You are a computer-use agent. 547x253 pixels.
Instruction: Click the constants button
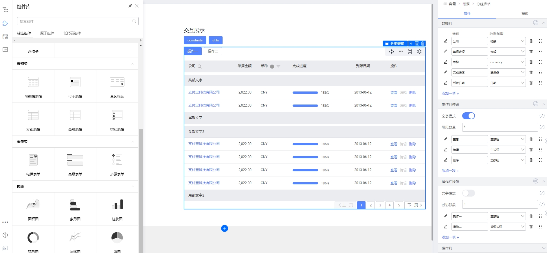click(195, 40)
